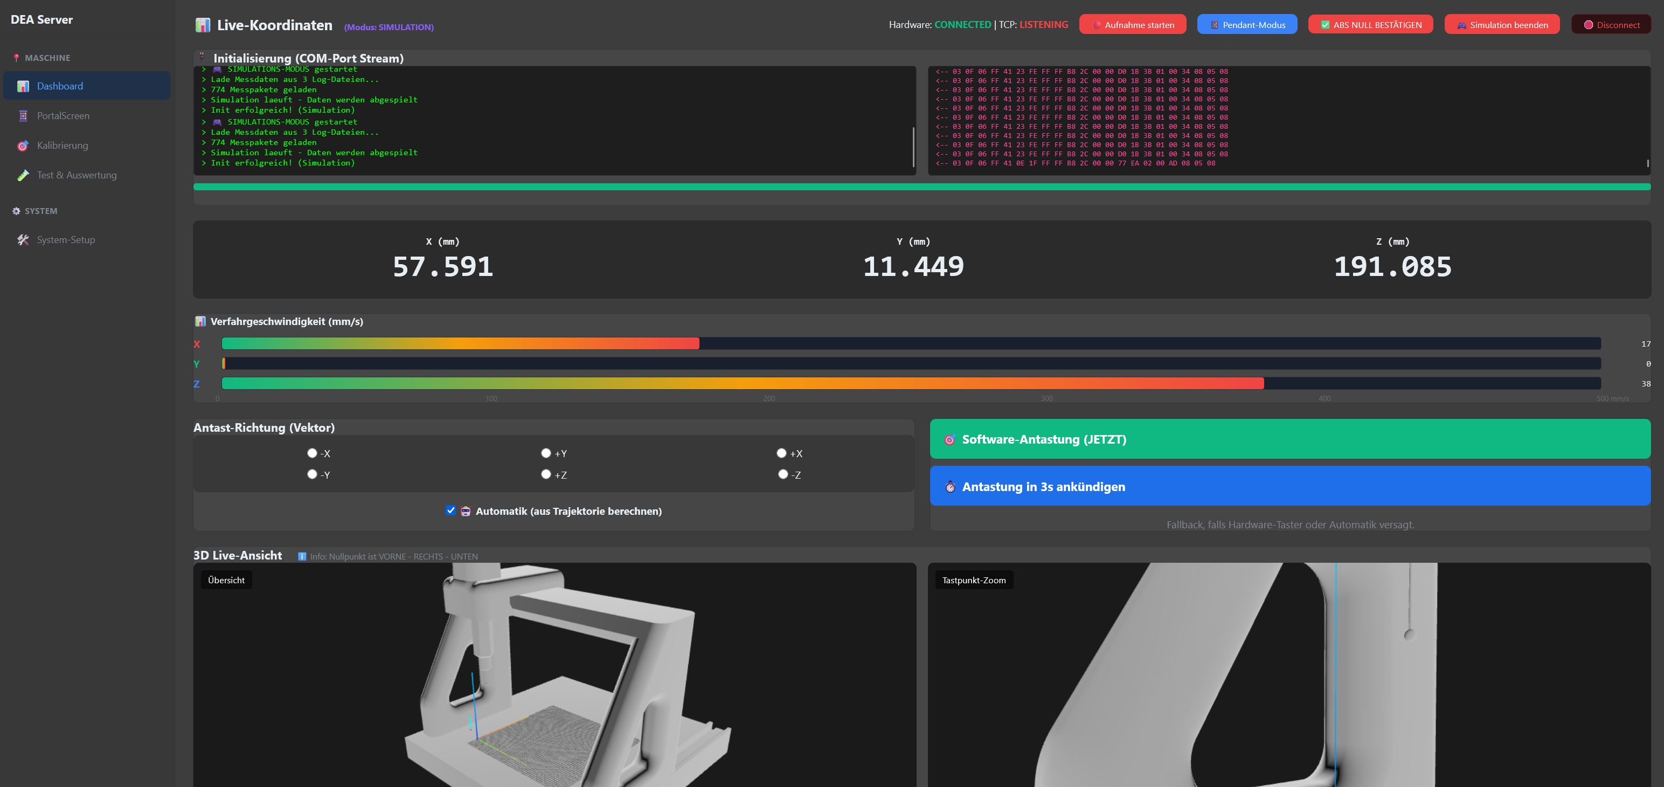
Task: Click the Y axis speed bar
Action: click(911, 364)
